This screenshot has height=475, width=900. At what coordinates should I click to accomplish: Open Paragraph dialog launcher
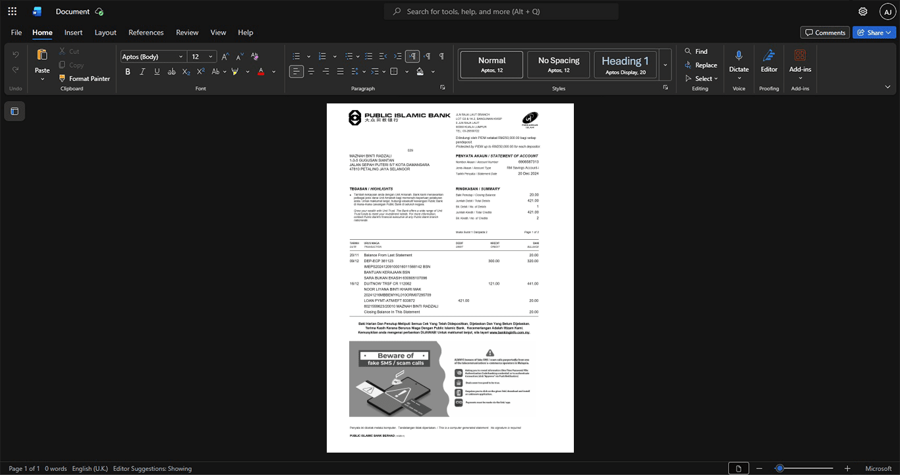pyautogui.click(x=443, y=88)
